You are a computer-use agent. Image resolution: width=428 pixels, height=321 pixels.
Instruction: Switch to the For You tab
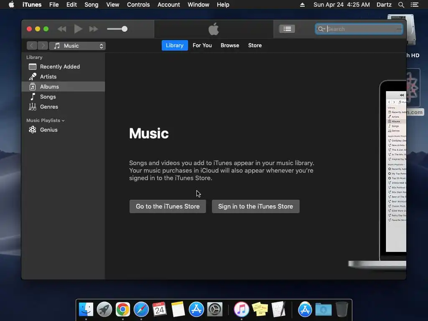click(x=202, y=45)
